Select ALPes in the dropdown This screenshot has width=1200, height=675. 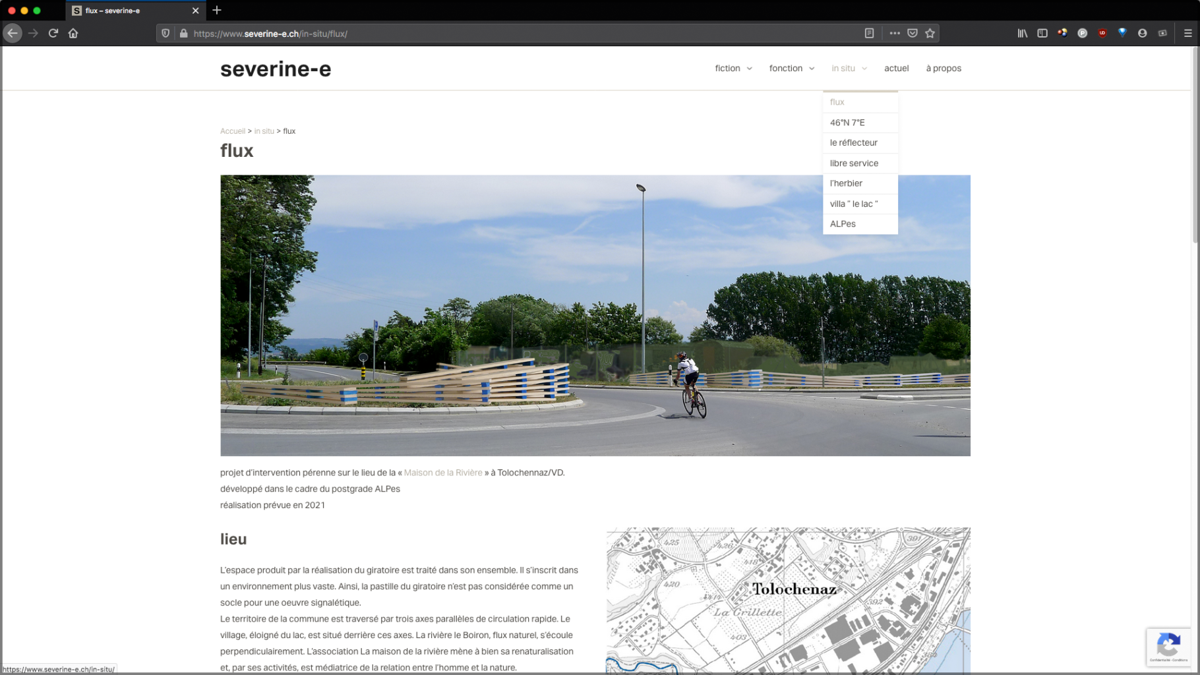[x=860, y=224]
